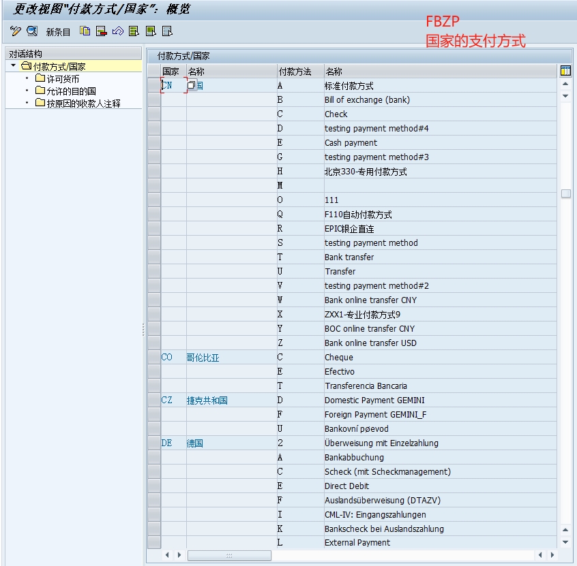Collapse the 付款方式/国家 tree node arrow
The width and height of the screenshot is (577, 566).
[14, 66]
